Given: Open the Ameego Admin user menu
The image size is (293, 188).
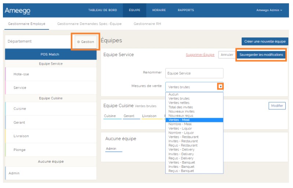Looking at the screenshot, I should 269,10.
